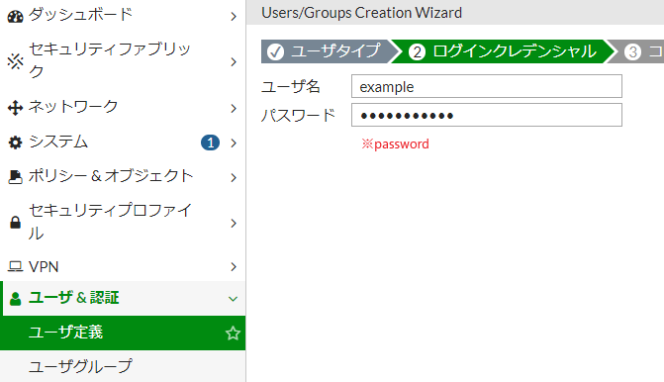Click the パスワード input field
Viewport: 664px width, 382px height.
click(x=487, y=115)
